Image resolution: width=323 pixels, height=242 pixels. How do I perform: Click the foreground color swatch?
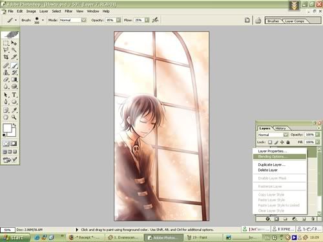[7, 128]
